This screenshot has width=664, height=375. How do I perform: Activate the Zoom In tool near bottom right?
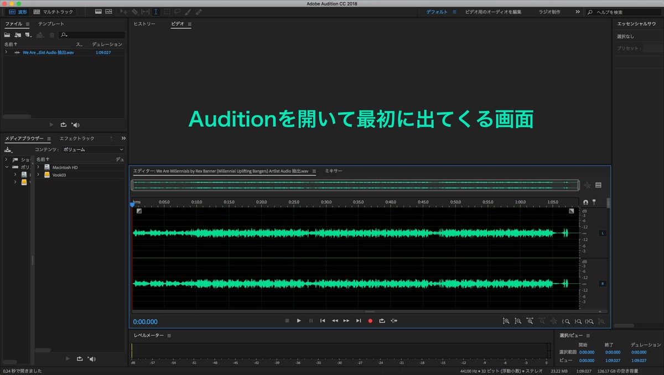(x=506, y=321)
